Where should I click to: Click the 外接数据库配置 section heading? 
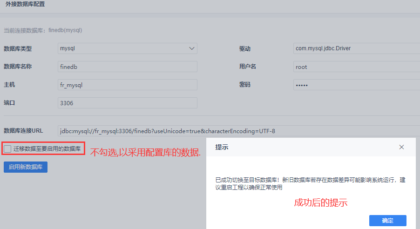pyautogui.click(x=25, y=4)
